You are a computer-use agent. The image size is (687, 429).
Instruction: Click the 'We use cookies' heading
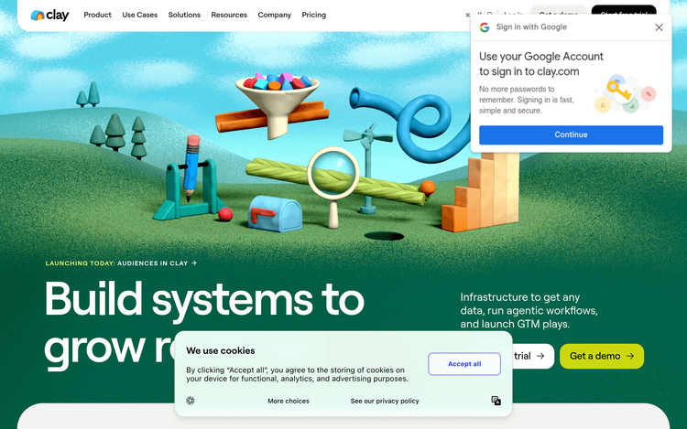221,350
